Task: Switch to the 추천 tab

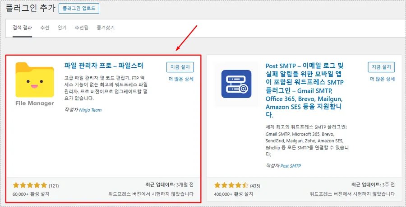Action: pyautogui.click(x=45, y=28)
